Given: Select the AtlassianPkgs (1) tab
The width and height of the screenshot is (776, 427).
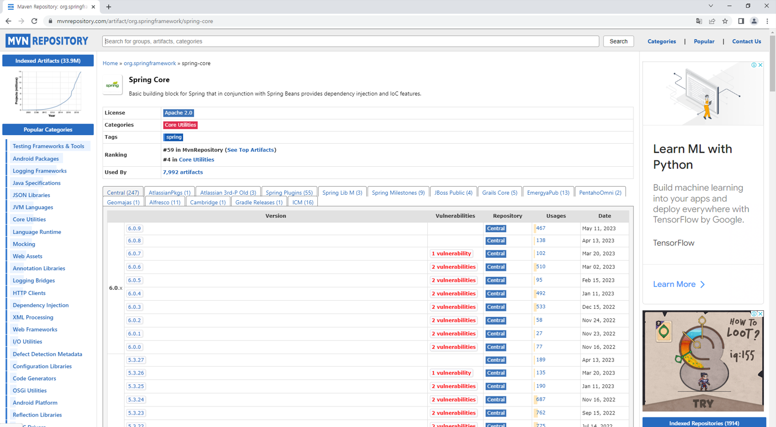Looking at the screenshot, I should (170, 192).
